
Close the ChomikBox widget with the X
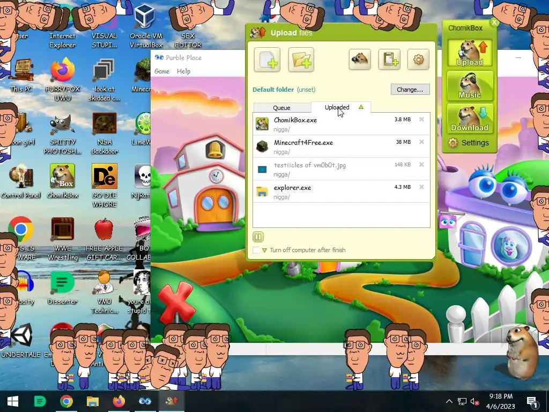tap(494, 23)
